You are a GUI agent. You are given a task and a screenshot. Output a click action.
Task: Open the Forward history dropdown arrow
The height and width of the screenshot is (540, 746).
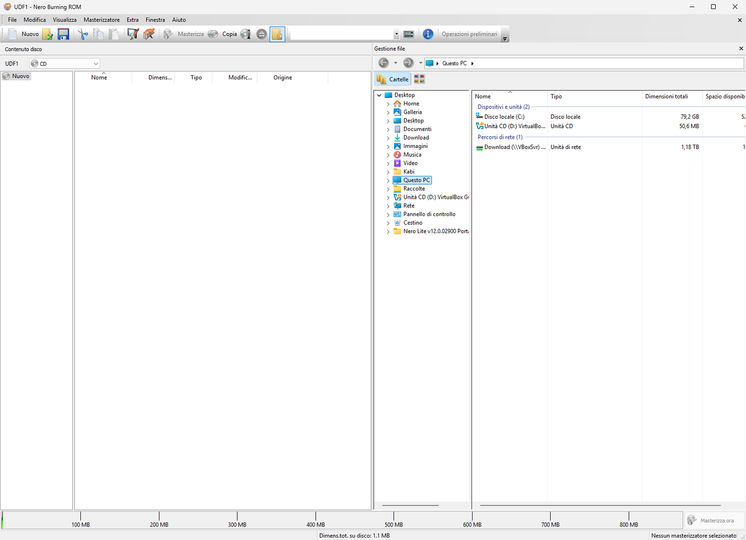(420, 63)
